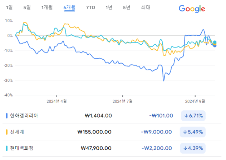This screenshot has height=160, width=226.
Task: Select the 최대 range tab
Action: click(x=146, y=7)
